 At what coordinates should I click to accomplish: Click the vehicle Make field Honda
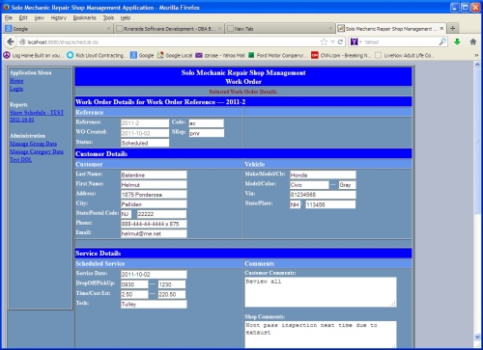323,175
